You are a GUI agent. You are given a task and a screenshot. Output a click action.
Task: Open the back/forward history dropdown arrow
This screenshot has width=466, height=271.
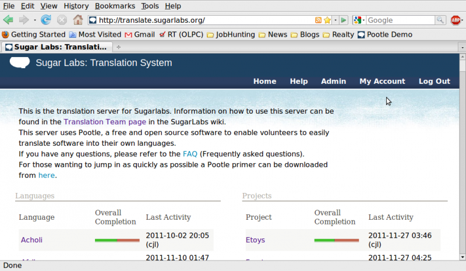(x=34, y=20)
